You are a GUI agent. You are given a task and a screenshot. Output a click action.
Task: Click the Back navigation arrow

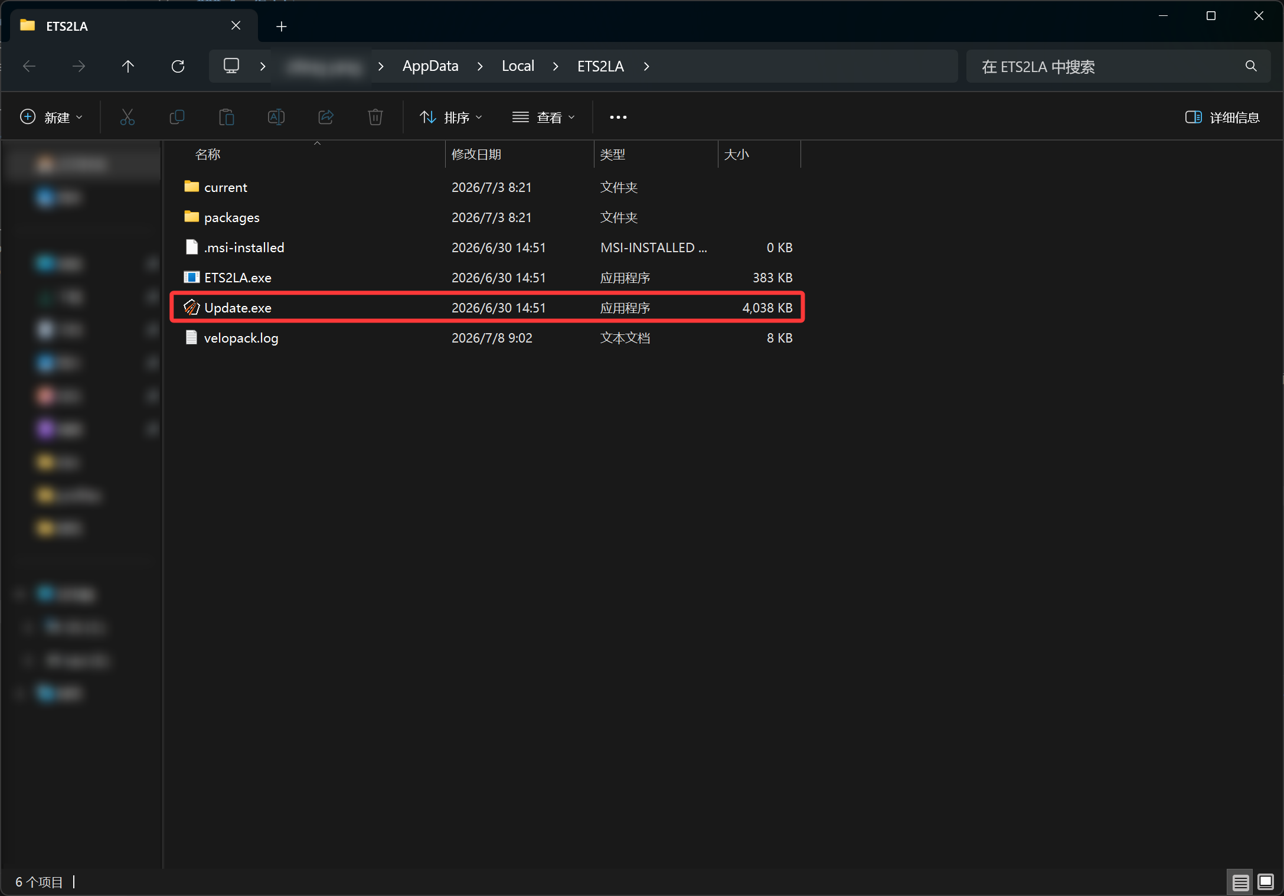[30, 66]
